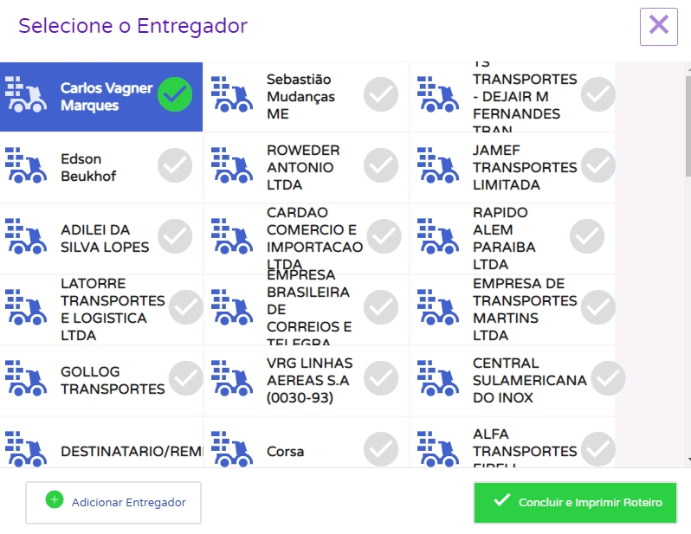Click scooter icon for JAMEF TRANSPORTES LIMITADA
Viewport: 691px width, 534px height.
pos(438,164)
